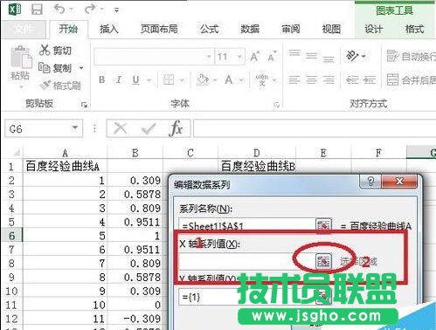
Task: Toggle Italic formatting button
Action: click(119, 79)
